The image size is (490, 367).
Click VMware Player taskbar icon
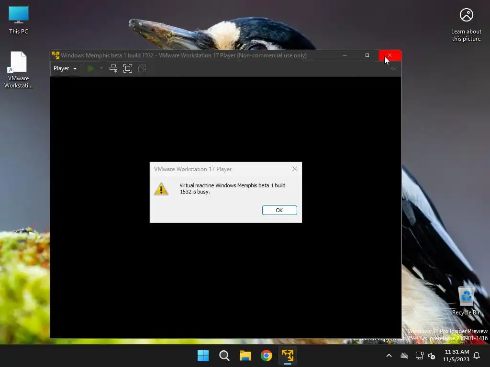[x=288, y=356]
